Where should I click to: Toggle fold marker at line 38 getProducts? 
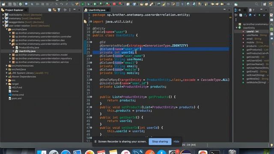[91, 97]
